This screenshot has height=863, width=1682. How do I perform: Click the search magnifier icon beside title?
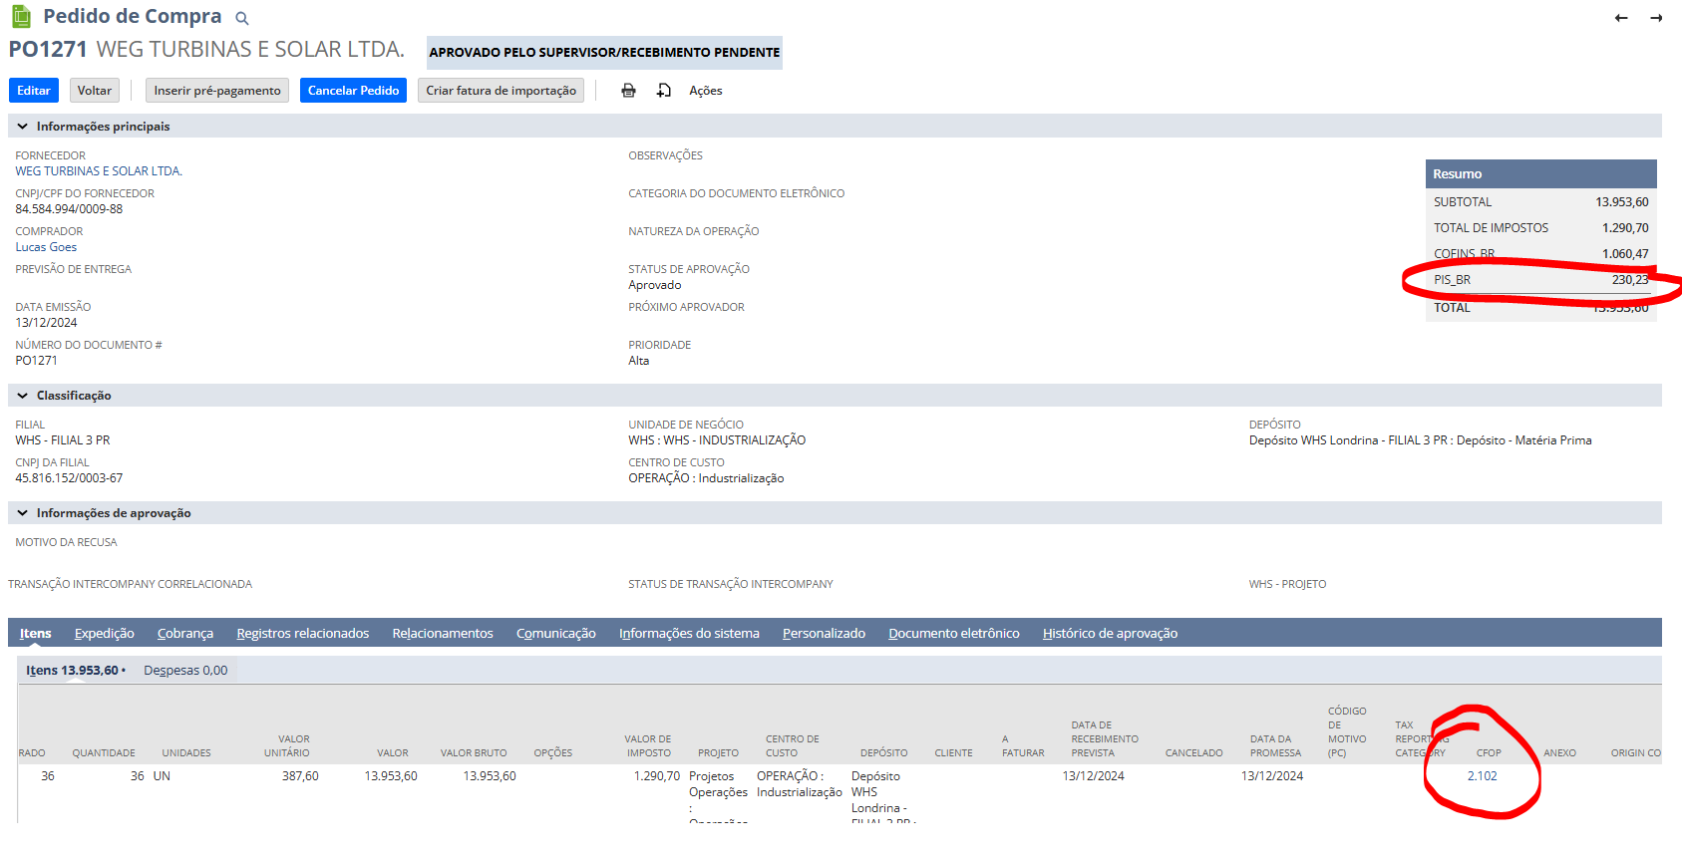[241, 18]
